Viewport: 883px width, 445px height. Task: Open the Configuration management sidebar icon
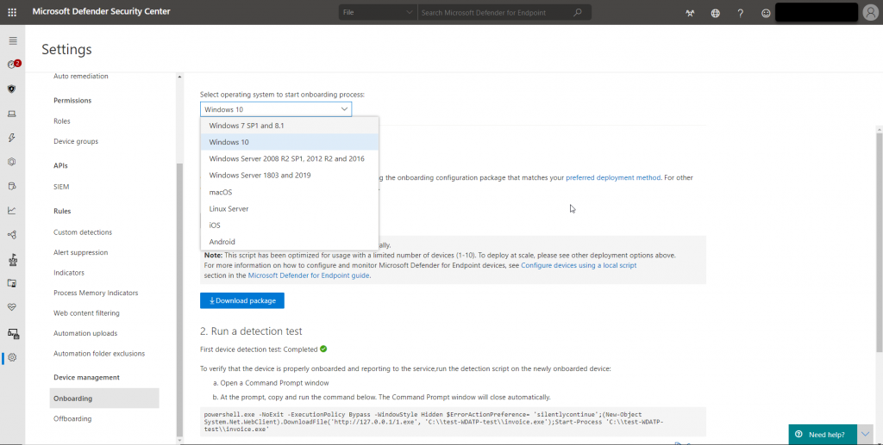click(x=13, y=334)
